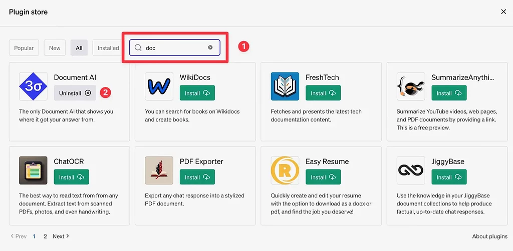Close the Plugin store dialog
Screen dimensions: 513x251
tap(503, 12)
